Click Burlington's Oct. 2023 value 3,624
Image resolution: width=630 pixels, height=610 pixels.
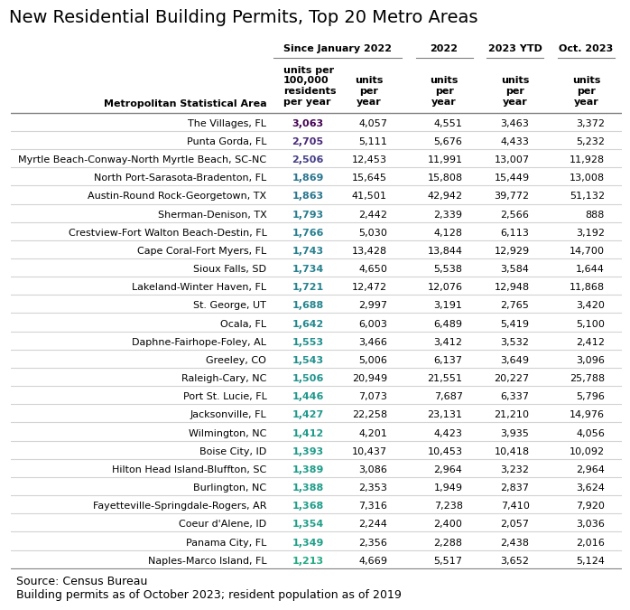point(590,488)
